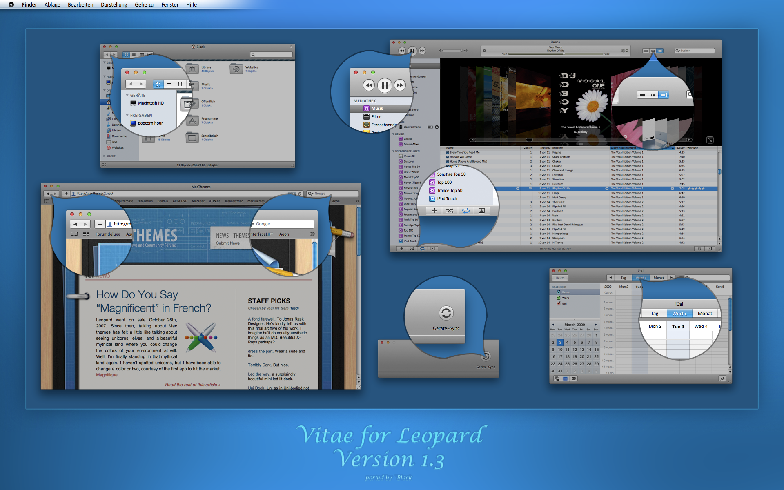
Task: Toggle the Home calendar checkbox in iCal
Action: pyautogui.click(x=559, y=292)
